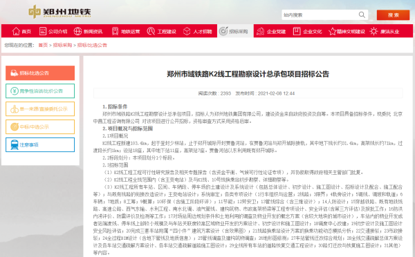Viewport: 415px width, 257px height.
Task: Click the 人才招聘 cube icon
Action: click(187, 31)
